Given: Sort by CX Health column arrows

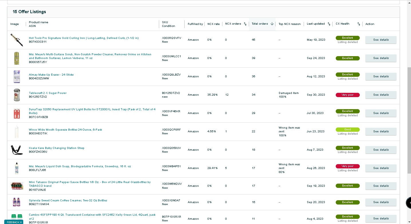Looking at the screenshot, I should click(359, 24).
